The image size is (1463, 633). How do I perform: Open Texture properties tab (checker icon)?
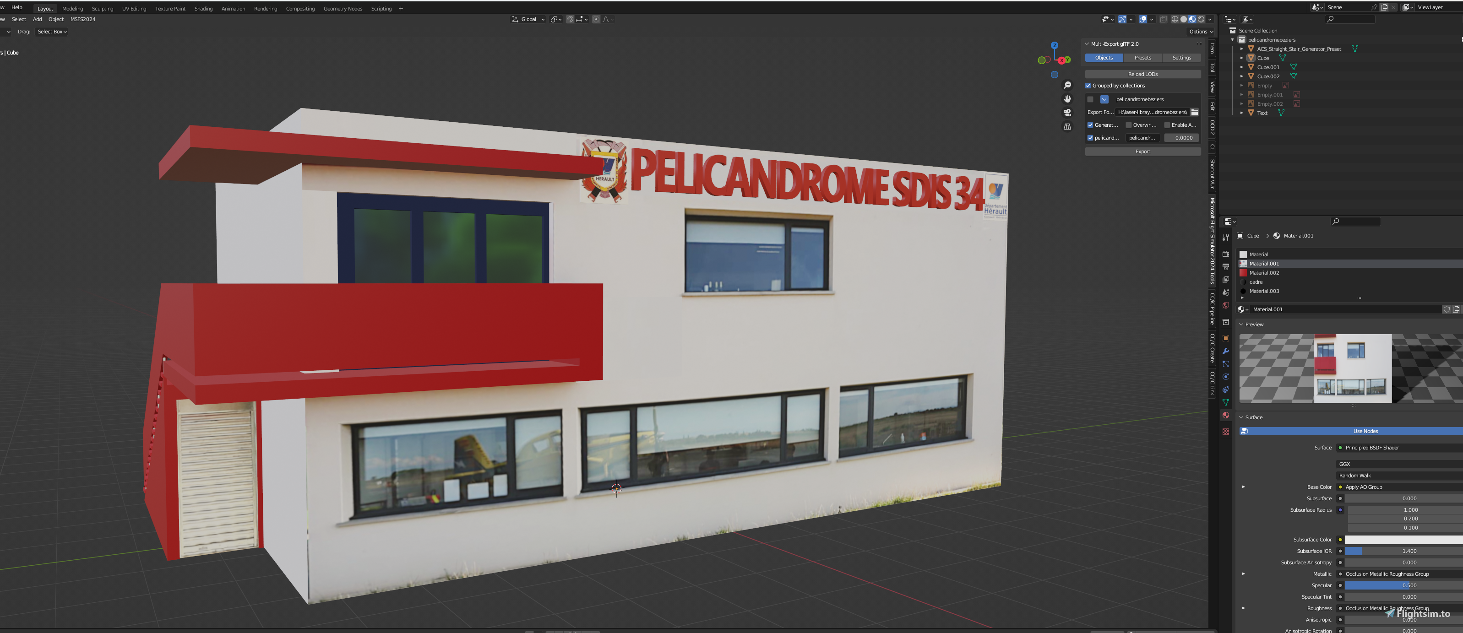[1226, 432]
